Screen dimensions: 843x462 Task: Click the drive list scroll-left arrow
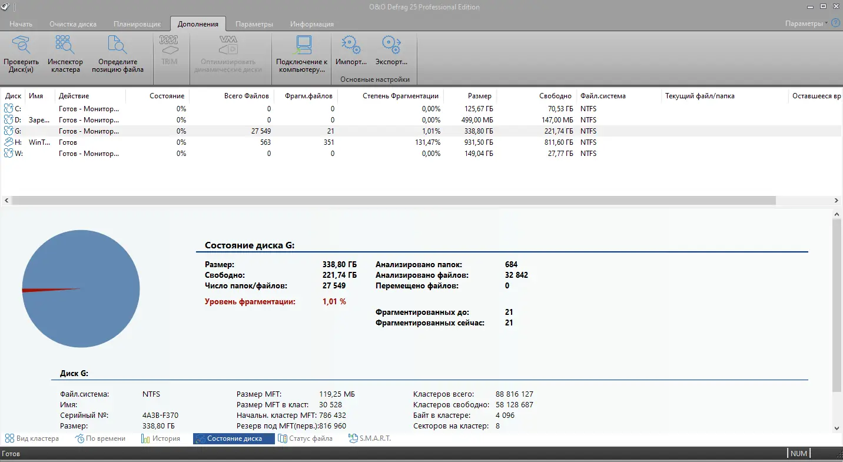(6, 201)
